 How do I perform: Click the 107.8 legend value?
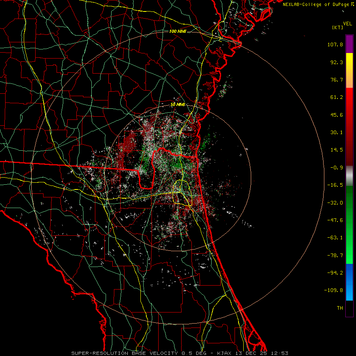coord(335,44)
